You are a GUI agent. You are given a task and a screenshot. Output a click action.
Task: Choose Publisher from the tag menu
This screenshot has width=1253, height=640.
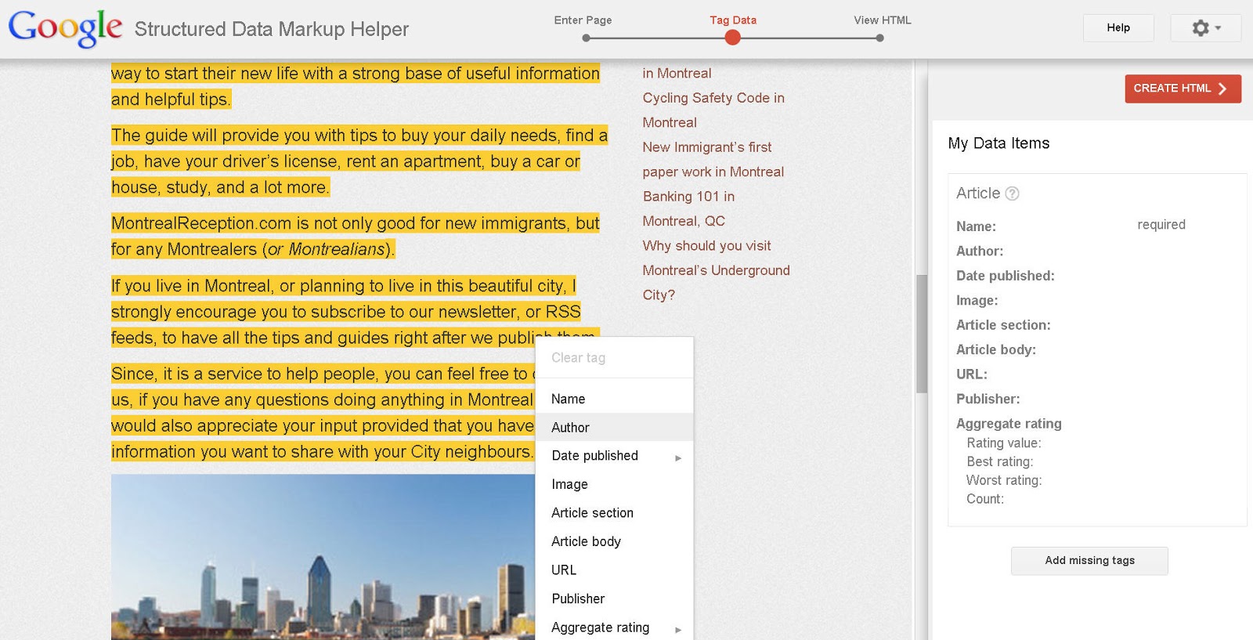[x=614, y=599]
